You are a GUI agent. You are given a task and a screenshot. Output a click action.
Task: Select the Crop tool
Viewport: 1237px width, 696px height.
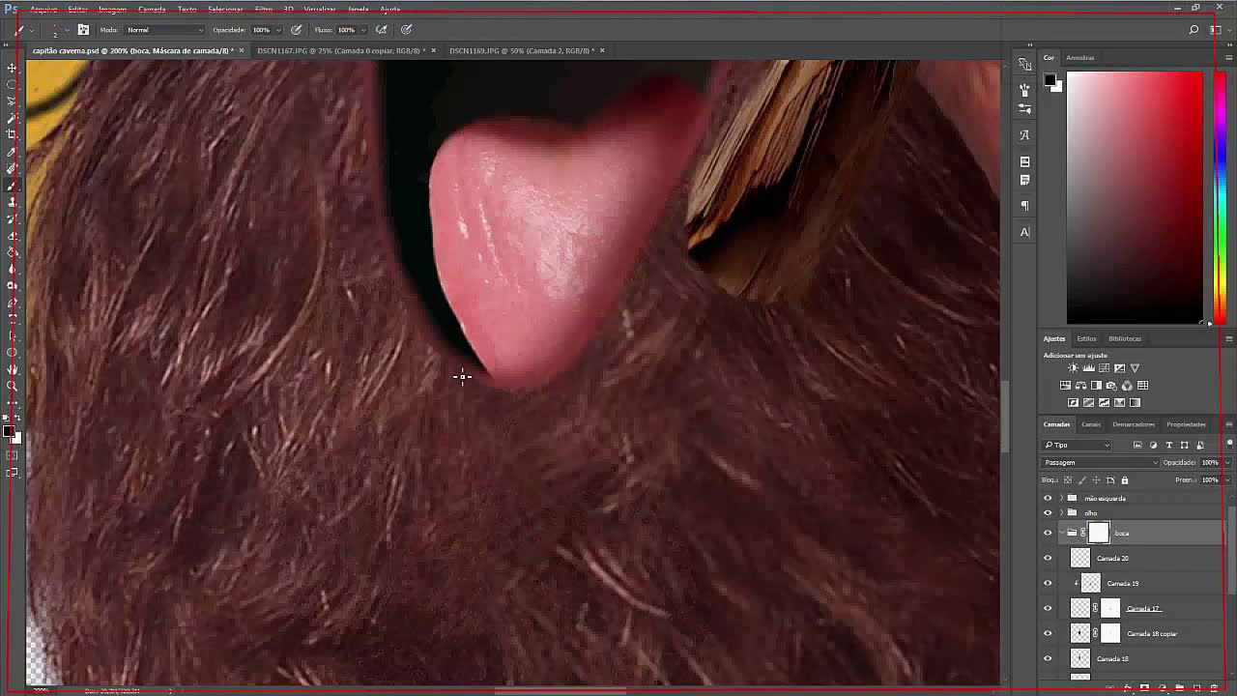tap(12, 134)
